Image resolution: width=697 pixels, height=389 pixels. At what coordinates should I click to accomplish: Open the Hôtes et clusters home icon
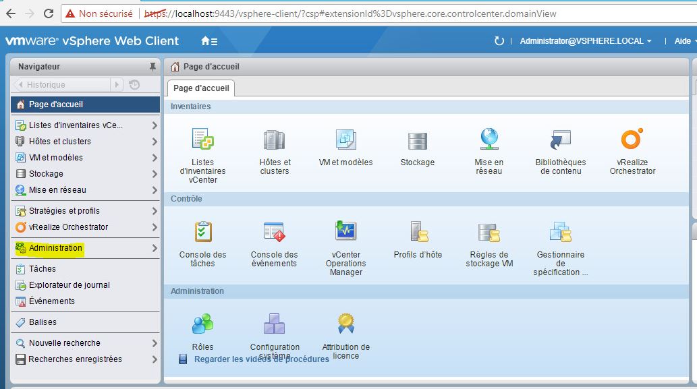tap(274, 140)
